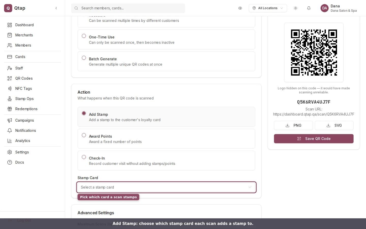The height and width of the screenshot is (229, 366).
Task: Open header notification bell
Action: [309, 8]
